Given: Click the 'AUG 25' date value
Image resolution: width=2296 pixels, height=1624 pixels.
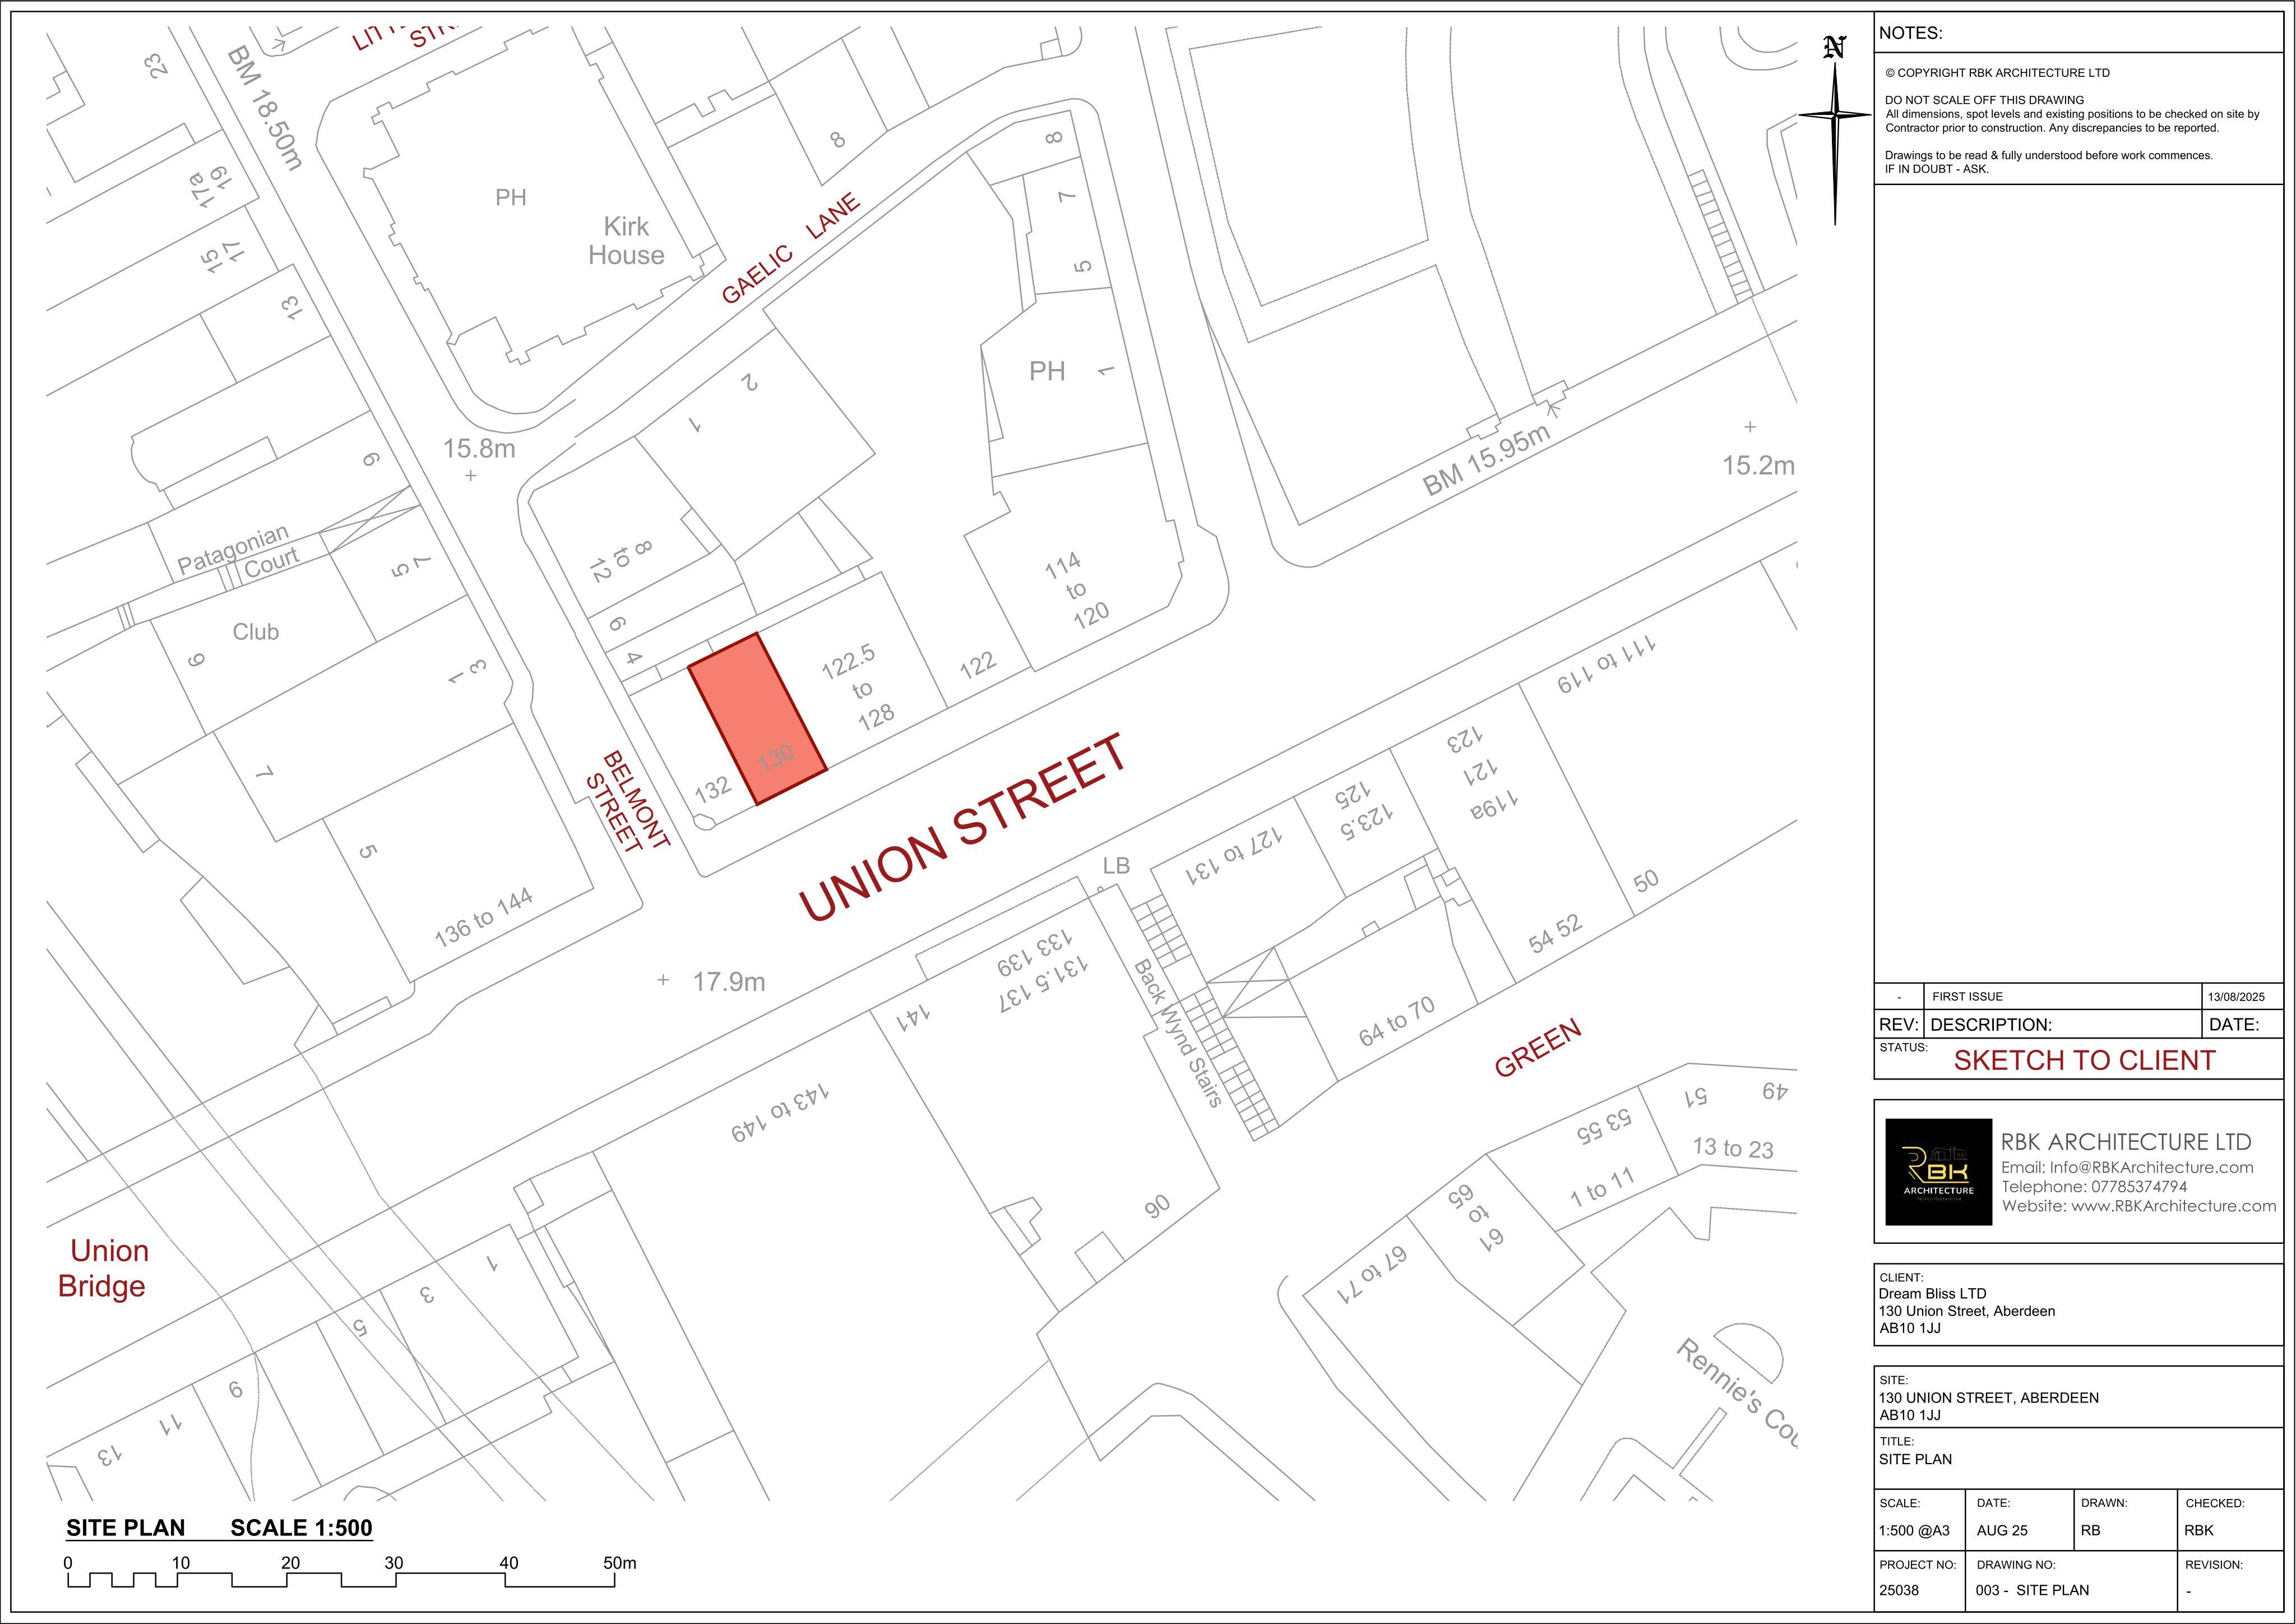Looking at the screenshot, I should [2002, 1530].
